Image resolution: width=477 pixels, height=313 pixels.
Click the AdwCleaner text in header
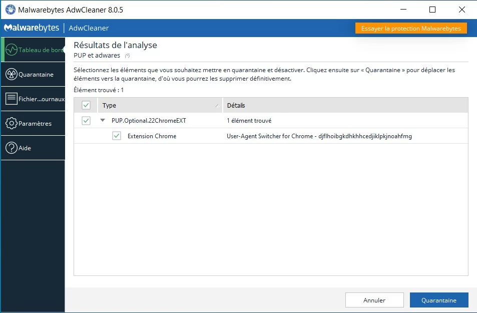[x=89, y=28]
